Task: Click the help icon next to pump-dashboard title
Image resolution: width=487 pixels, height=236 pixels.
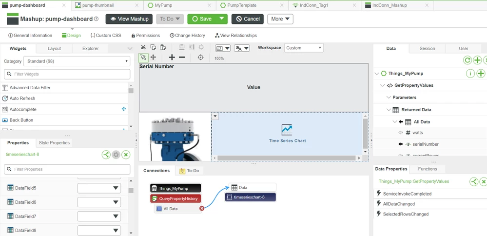Action: coord(97,19)
